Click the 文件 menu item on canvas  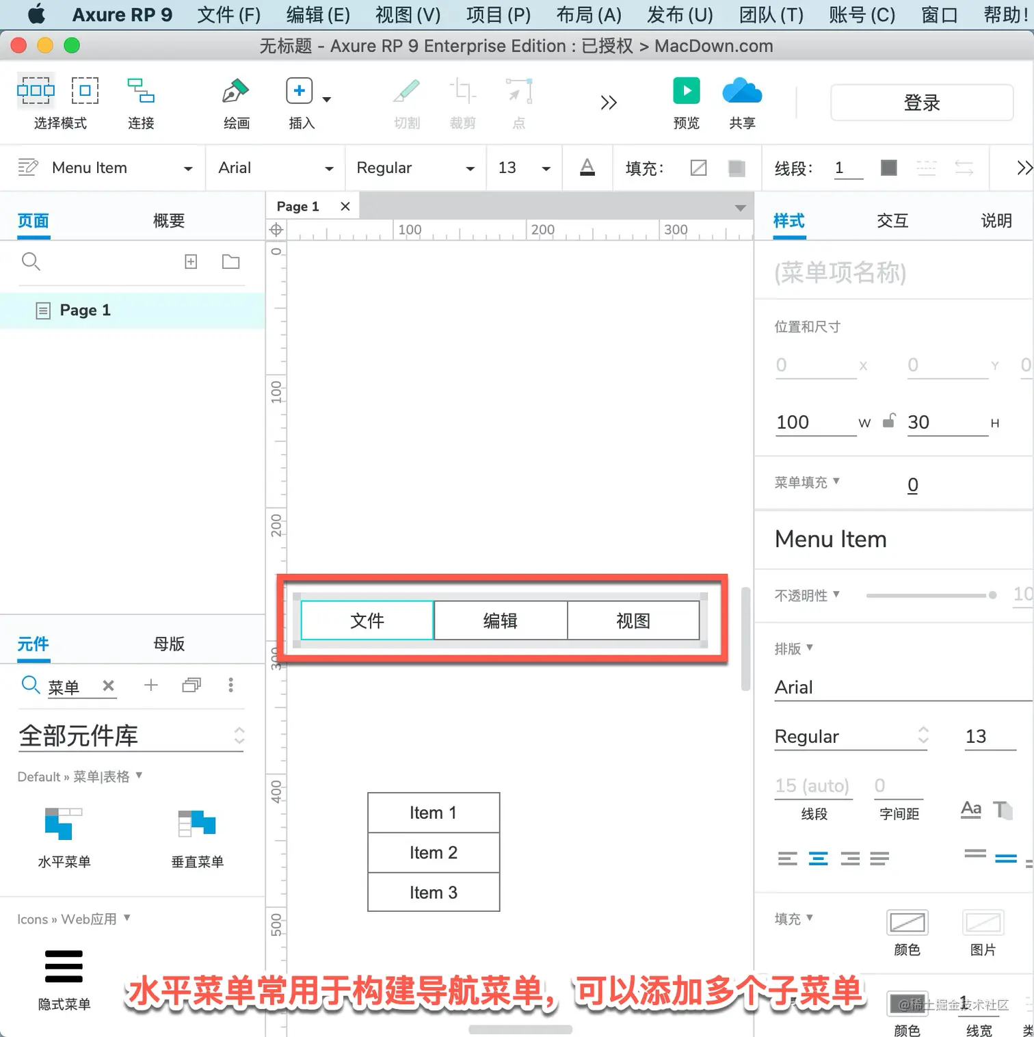click(x=367, y=620)
